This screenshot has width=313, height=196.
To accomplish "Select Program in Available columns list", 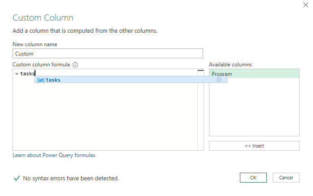I will (x=253, y=74).
